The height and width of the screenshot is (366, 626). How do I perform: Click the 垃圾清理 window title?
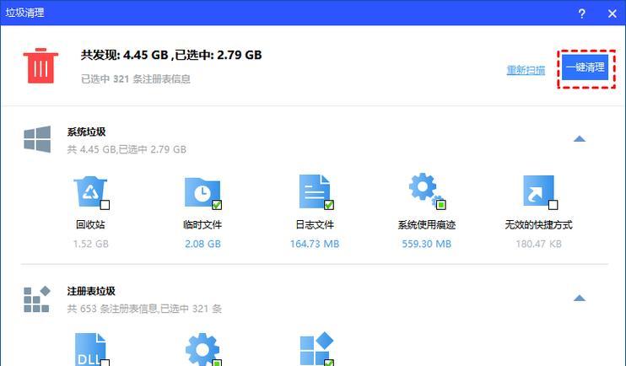(24, 13)
